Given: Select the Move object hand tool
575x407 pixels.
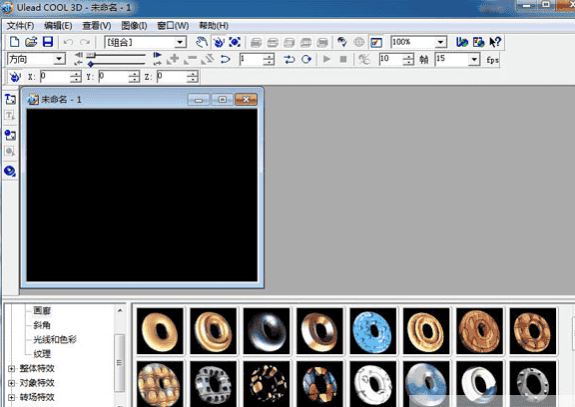Looking at the screenshot, I should [x=202, y=42].
